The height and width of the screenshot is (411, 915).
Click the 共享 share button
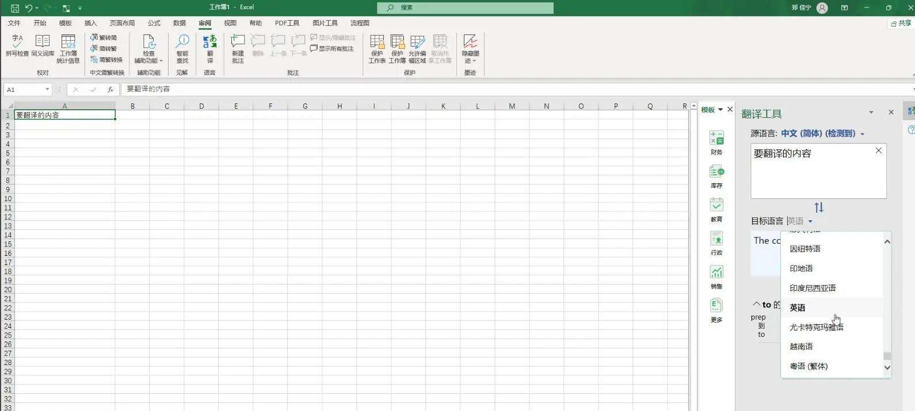(x=901, y=23)
